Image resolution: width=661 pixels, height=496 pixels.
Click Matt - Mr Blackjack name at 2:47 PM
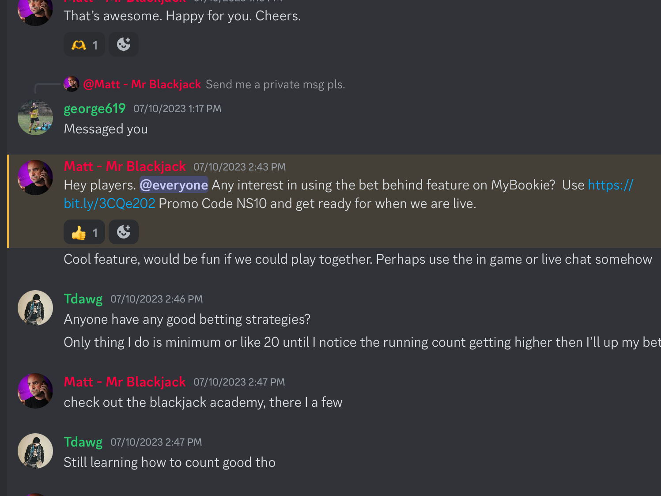tap(125, 382)
